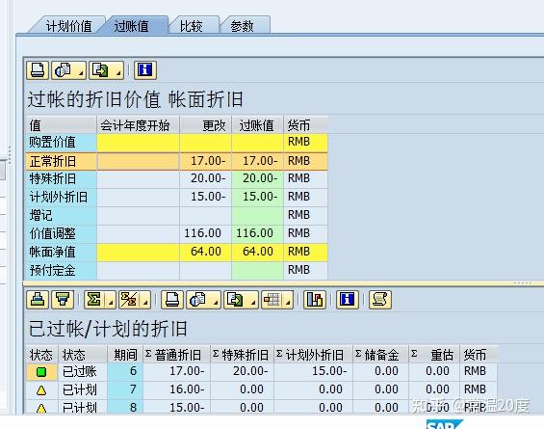Select the 正常折旧 row label
Screen dimensions: 544x429
pos(53,162)
